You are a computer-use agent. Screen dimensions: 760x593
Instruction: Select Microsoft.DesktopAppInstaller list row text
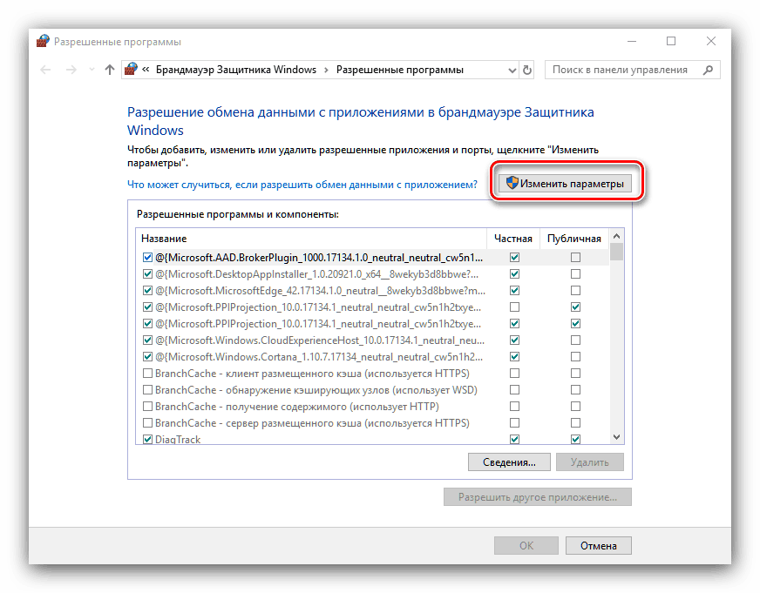[x=316, y=274]
